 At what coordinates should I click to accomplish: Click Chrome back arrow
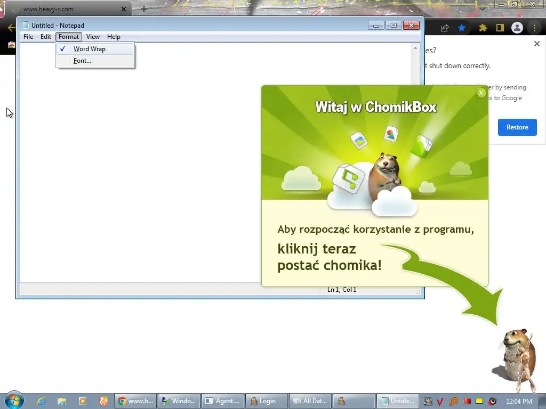tap(11, 28)
